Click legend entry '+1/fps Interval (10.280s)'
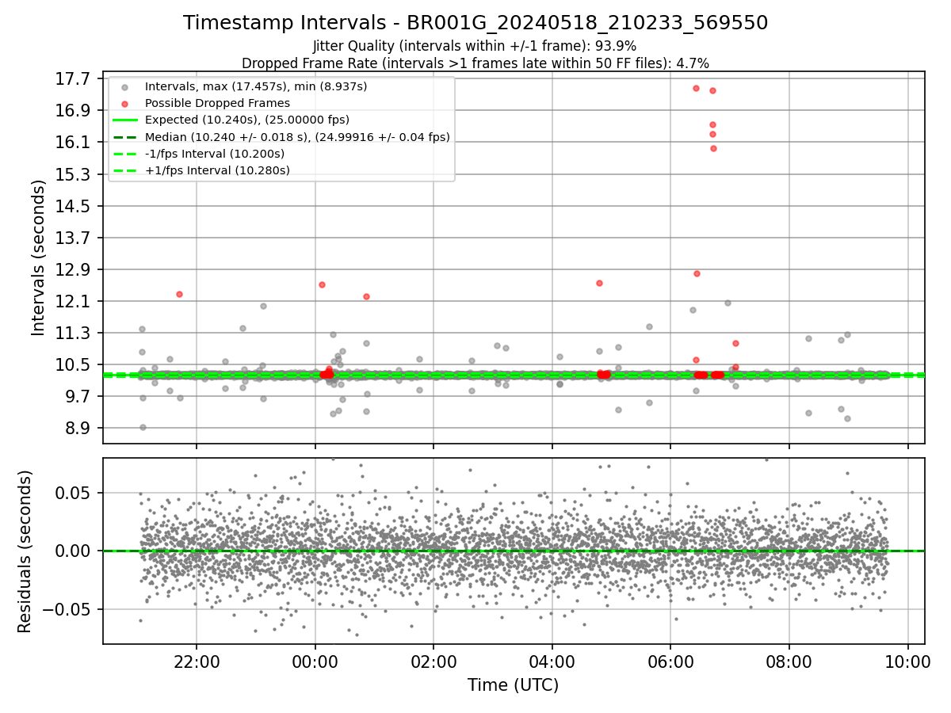Image resolution: width=951 pixels, height=713 pixels. click(217, 170)
